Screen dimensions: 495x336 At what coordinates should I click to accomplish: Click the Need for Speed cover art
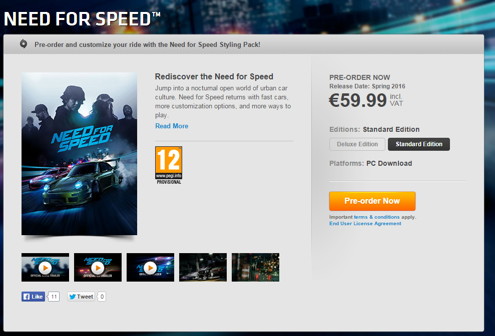tap(79, 154)
